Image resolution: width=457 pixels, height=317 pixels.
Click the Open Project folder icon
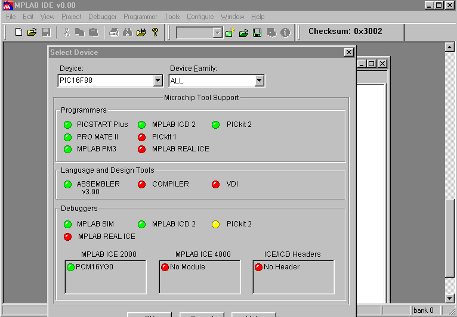point(243,33)
